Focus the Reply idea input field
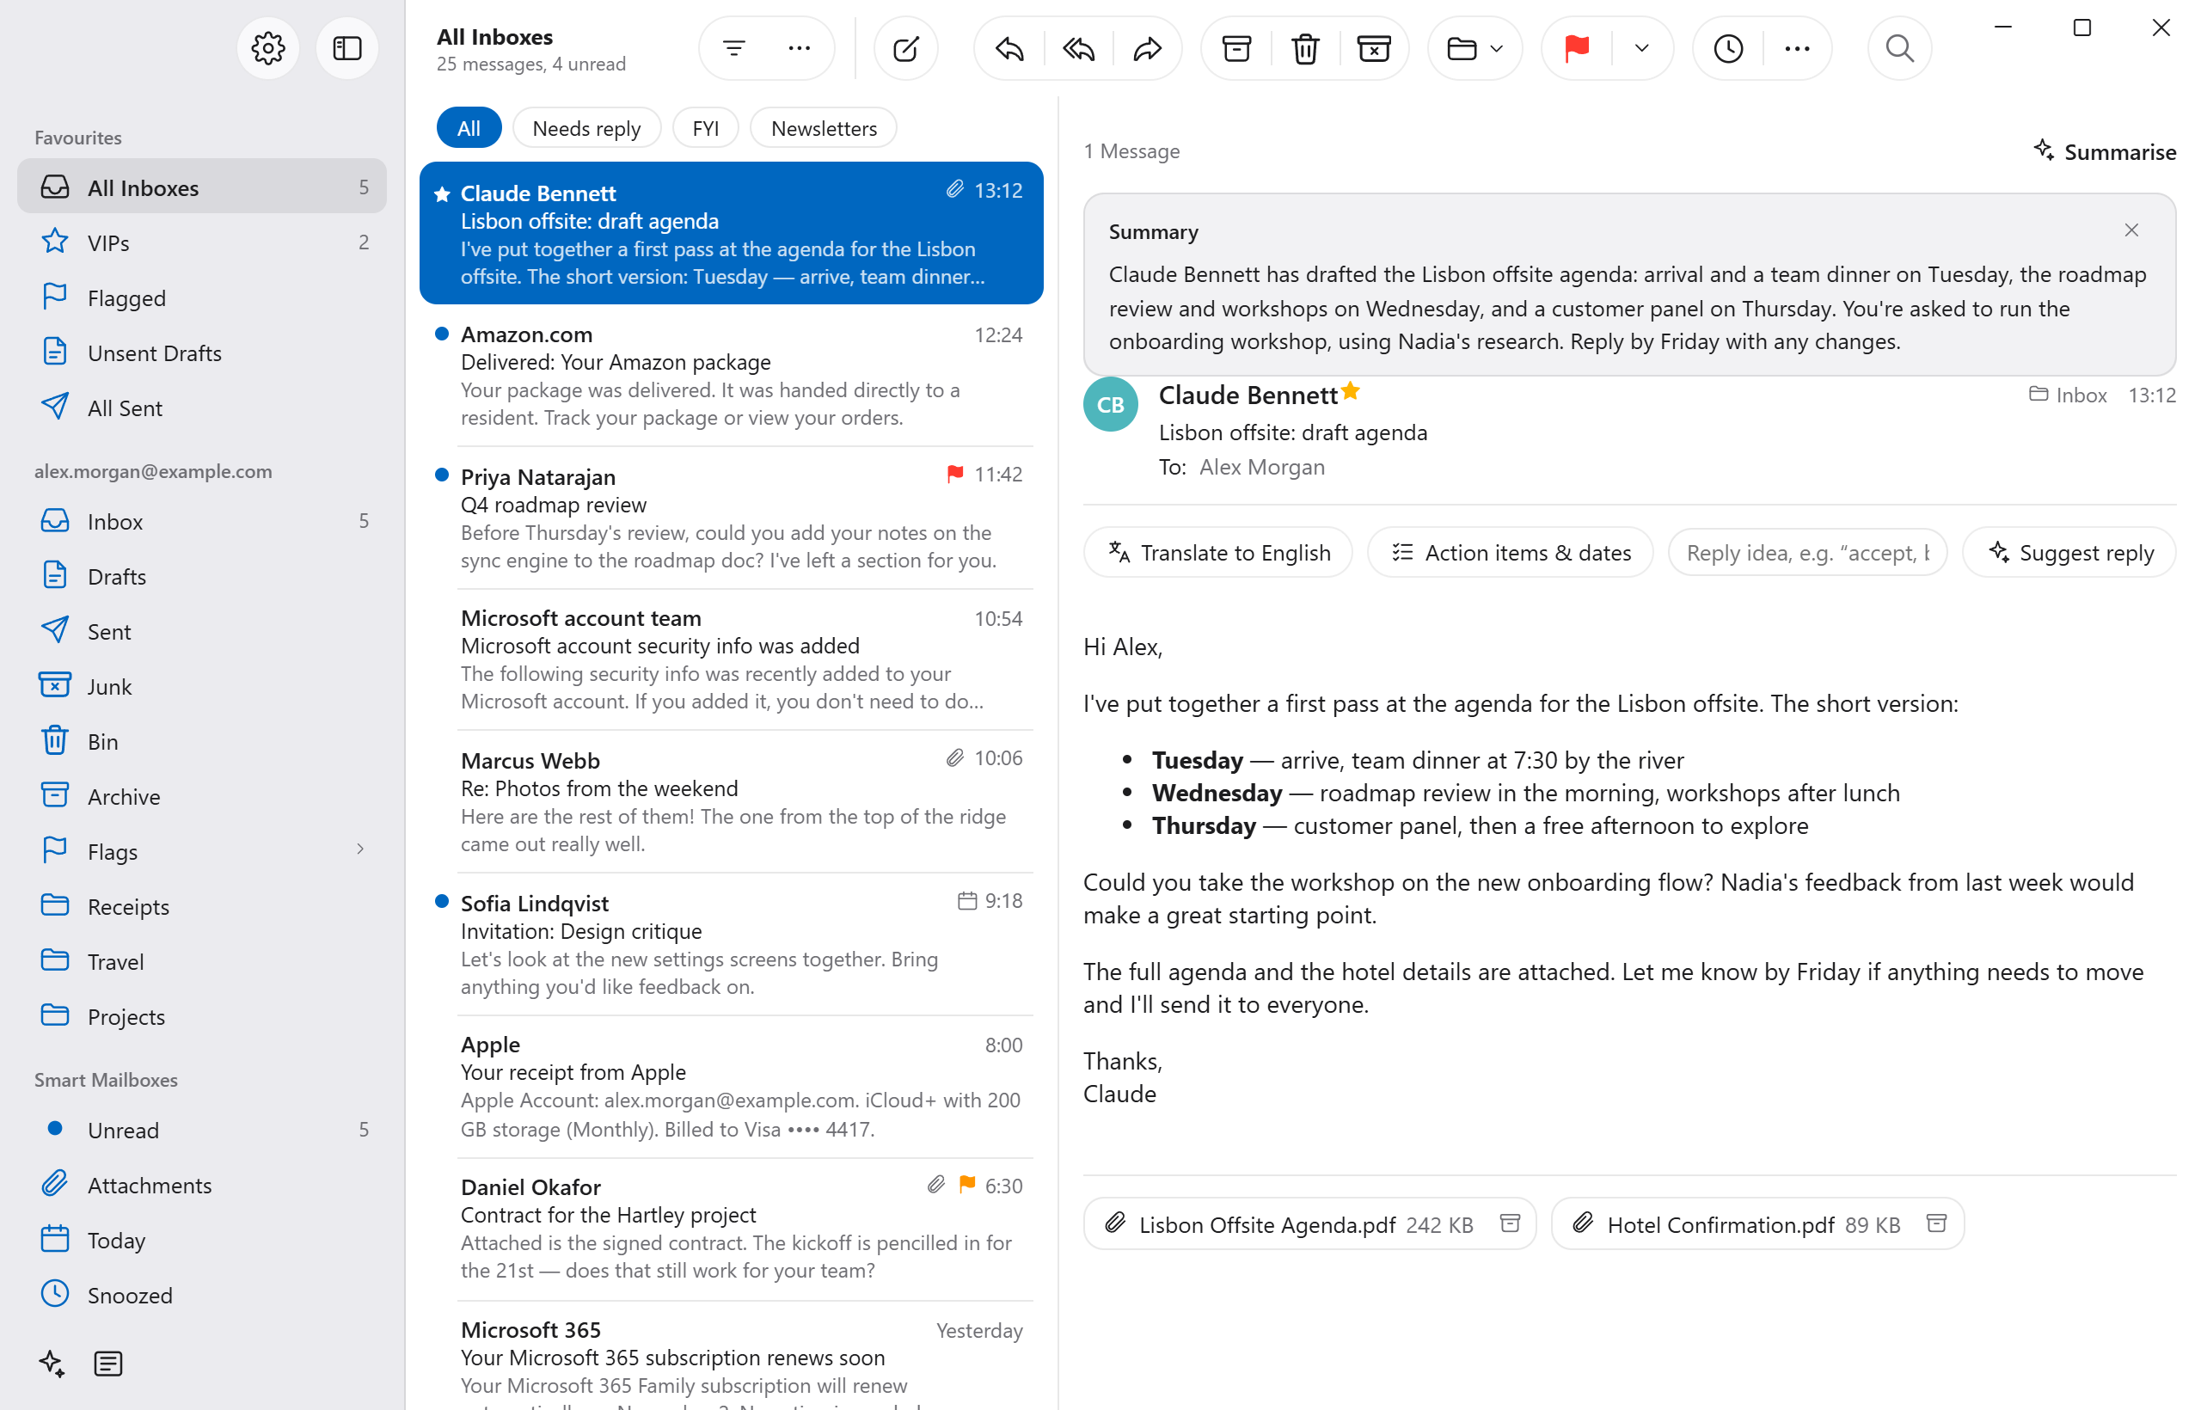The image size is (2201, 1410). click(1806, 552)
